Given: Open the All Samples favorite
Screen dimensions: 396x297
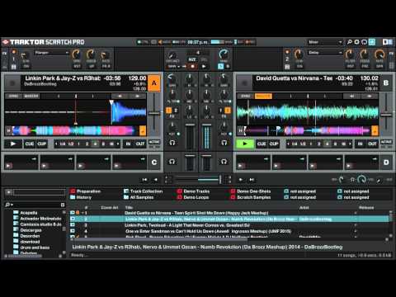Looking at the screenshot, I should point(139,197).
